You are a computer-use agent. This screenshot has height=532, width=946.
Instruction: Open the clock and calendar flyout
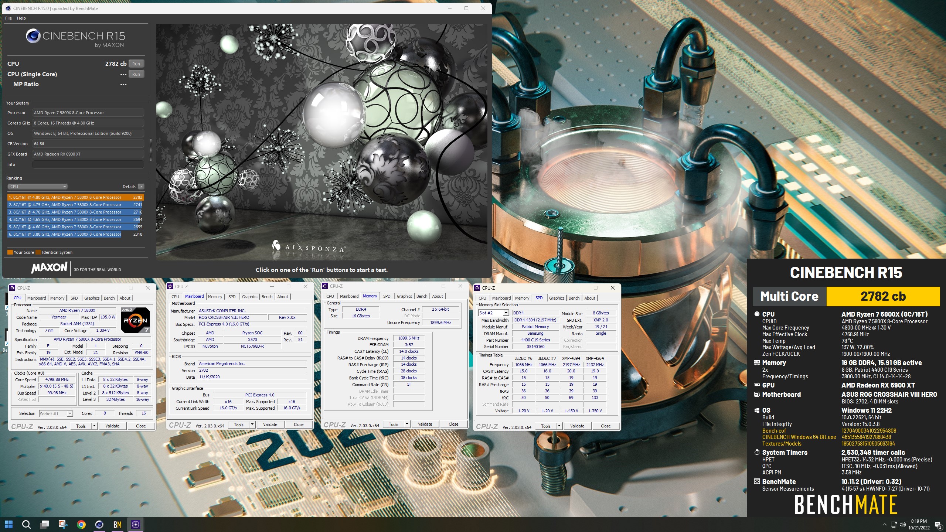point(919,524)
